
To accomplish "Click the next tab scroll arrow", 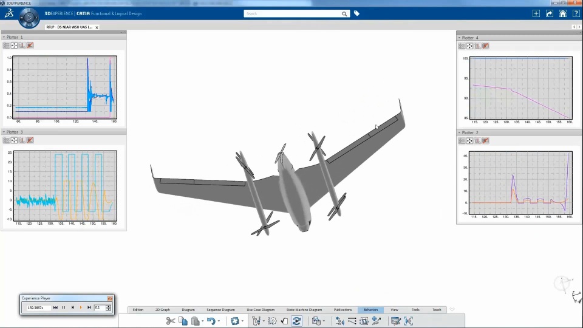I will click(x=579, y=27).
